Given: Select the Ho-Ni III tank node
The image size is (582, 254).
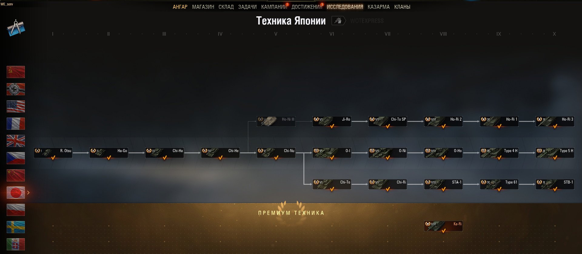Looking at the screenshot, I should coord(276,121).
